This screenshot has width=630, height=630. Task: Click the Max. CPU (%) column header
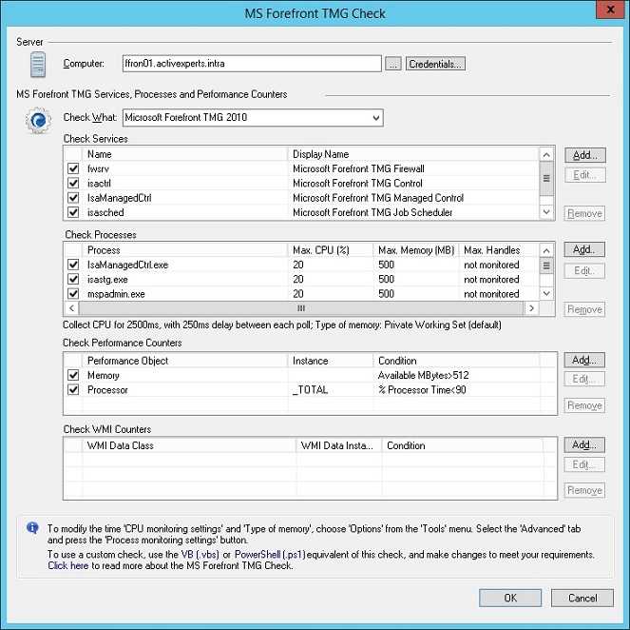tap(331, 250)
